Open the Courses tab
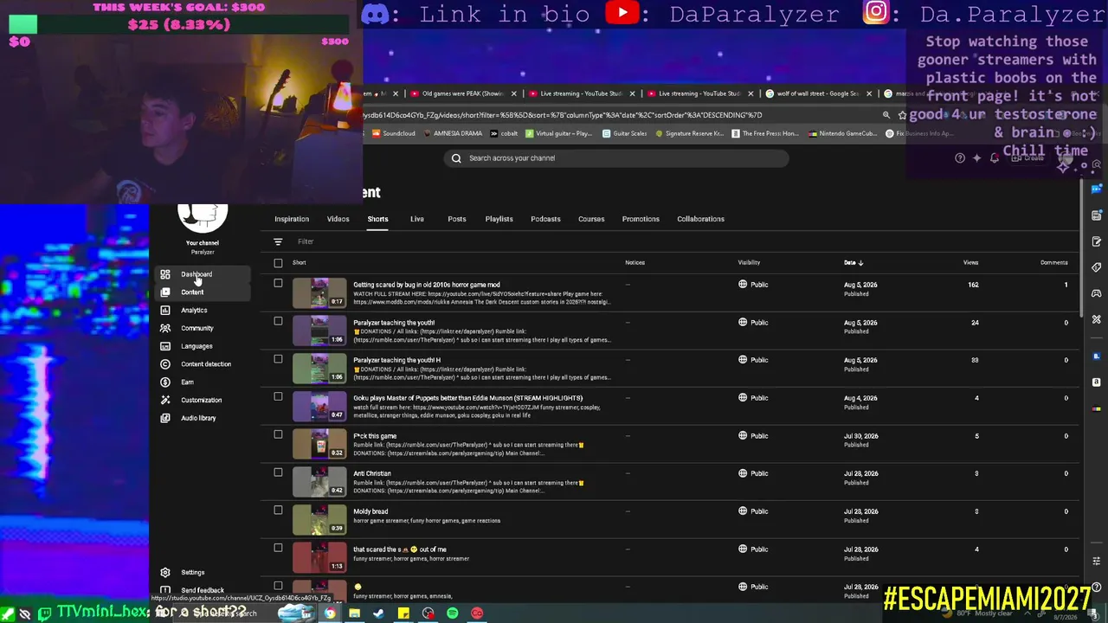1108x623 pixels. 591,219
